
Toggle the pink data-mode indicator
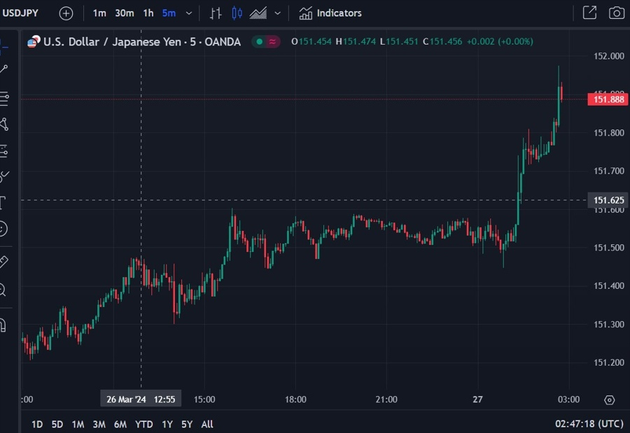pyautogui.click(x=272, y=41)
